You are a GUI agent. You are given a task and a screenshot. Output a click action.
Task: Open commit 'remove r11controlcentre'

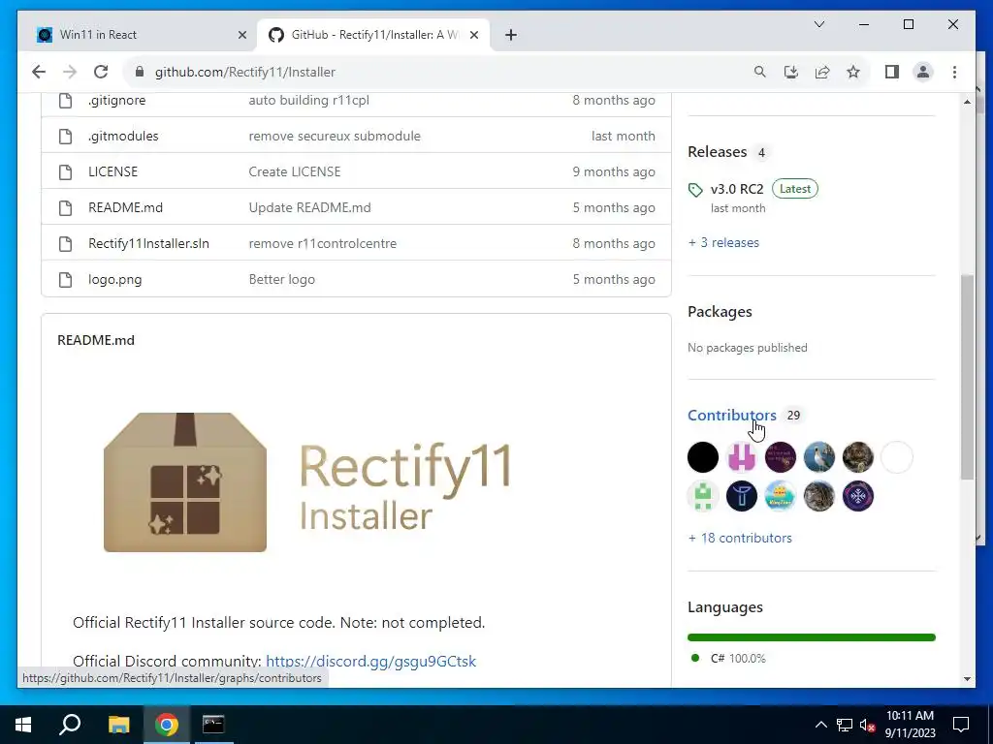pos(322,243)
